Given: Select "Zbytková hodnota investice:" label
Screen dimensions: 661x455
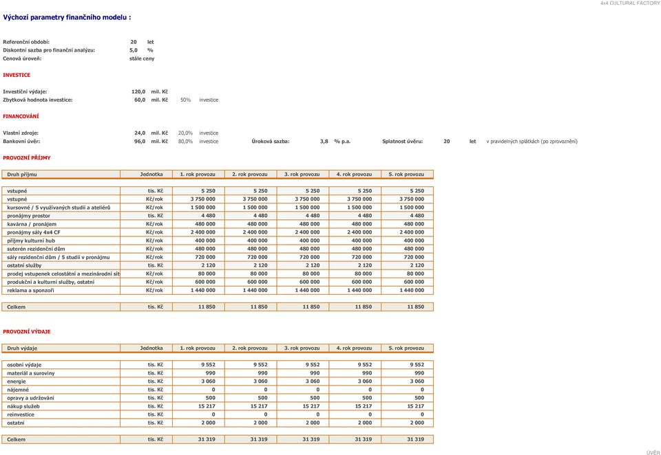Looking at the screenshot, I should pos(37,100).
